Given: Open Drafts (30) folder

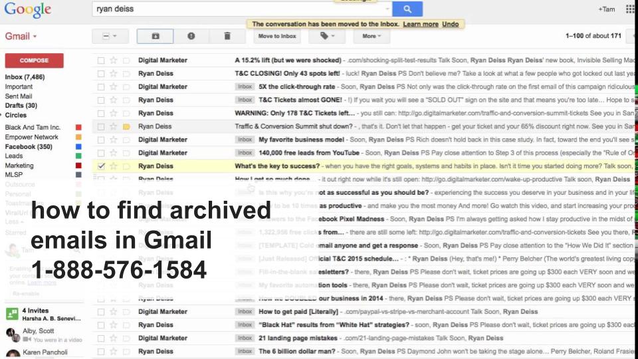Looking at the screenshot, I should [x=21, y=106].
